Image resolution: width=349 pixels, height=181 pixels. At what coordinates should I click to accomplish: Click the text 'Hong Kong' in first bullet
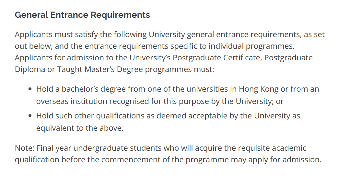pyautogui.click(x=259, y=89)
